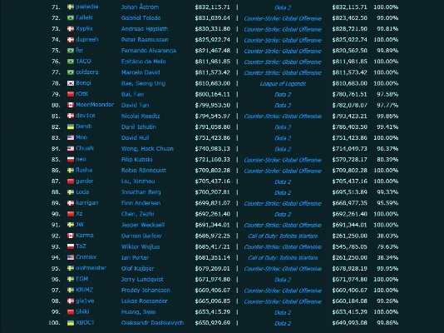Open player profile Bengi
The image size is (444, 333).
[83, 83]
